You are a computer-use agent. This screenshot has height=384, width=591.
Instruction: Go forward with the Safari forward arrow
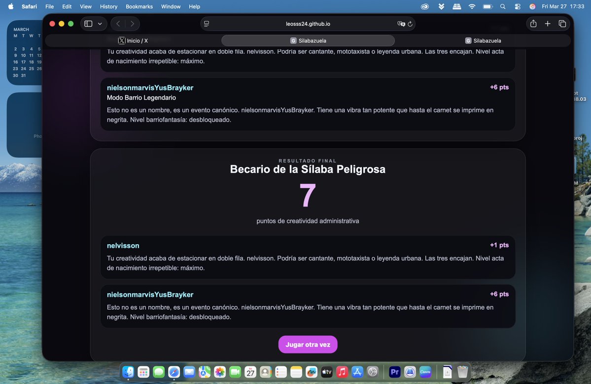132,24
